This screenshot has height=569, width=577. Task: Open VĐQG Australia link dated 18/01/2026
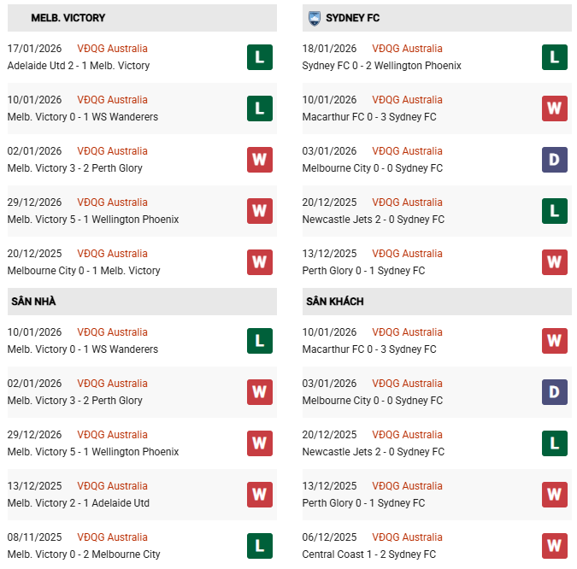407,49
